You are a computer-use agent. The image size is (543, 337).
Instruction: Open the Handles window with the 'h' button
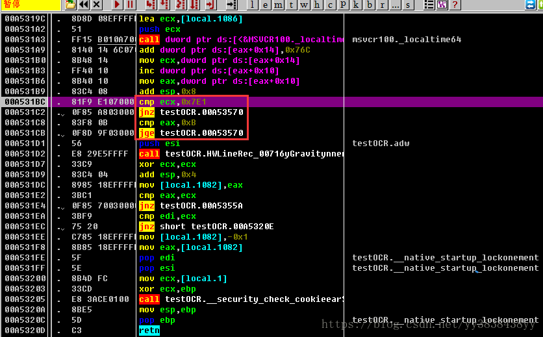point(317,5)
